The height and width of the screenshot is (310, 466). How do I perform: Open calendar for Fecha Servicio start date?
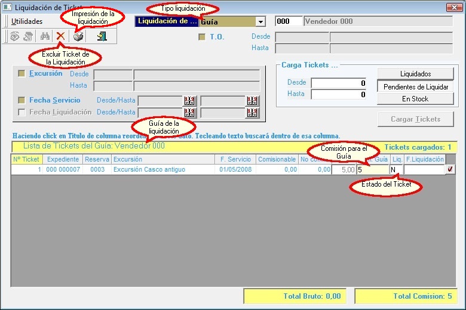[x=189, y=101]
